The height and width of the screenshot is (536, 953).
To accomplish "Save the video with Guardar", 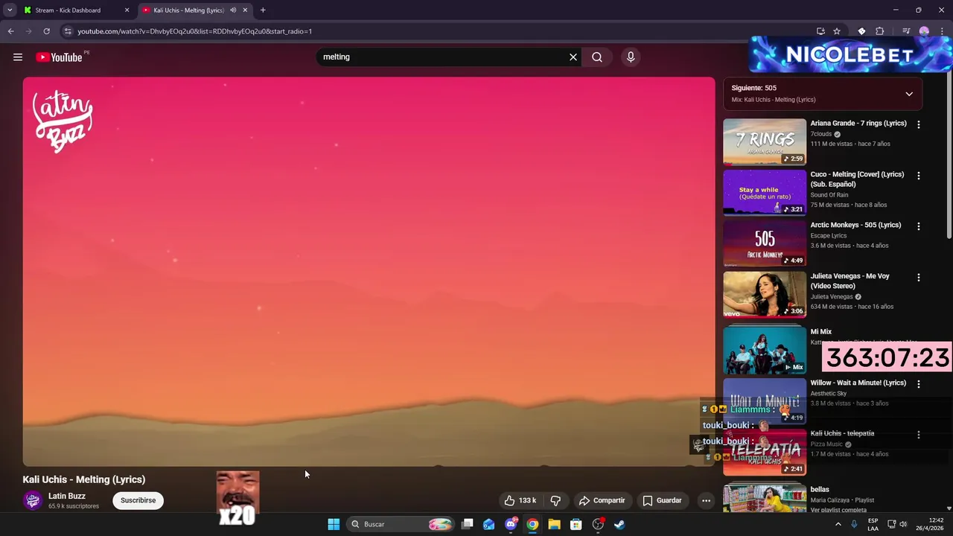I will point(662,500).
